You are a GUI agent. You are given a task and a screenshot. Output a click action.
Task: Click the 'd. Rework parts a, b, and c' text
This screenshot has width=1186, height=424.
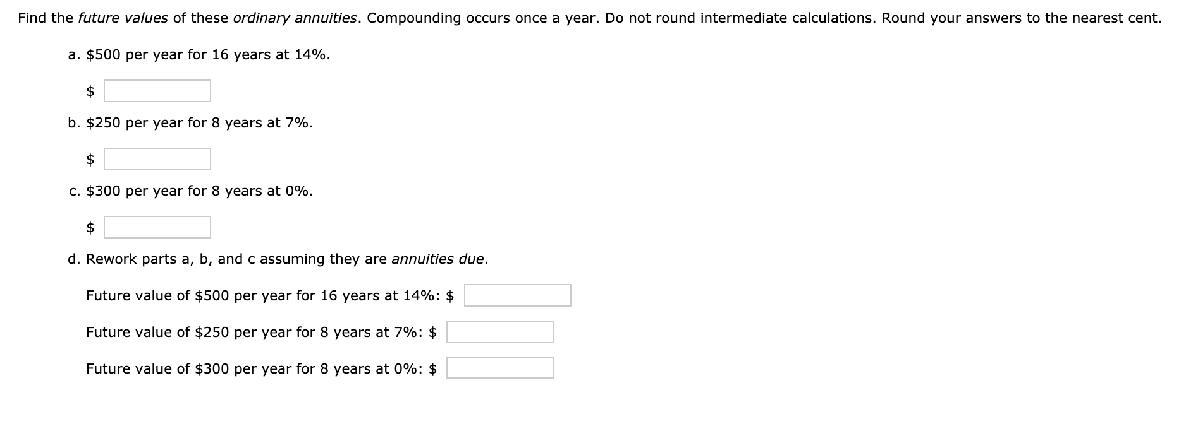click(161, 259)
